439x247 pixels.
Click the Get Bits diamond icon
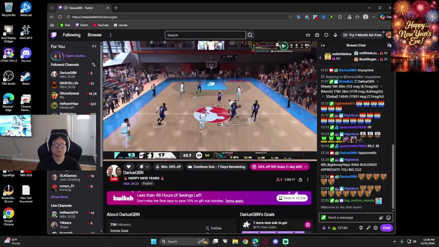335,35
